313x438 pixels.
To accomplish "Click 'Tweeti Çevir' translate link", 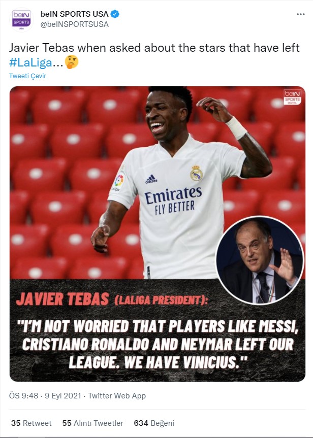I will pyautogui.click(x=27, y=76).
